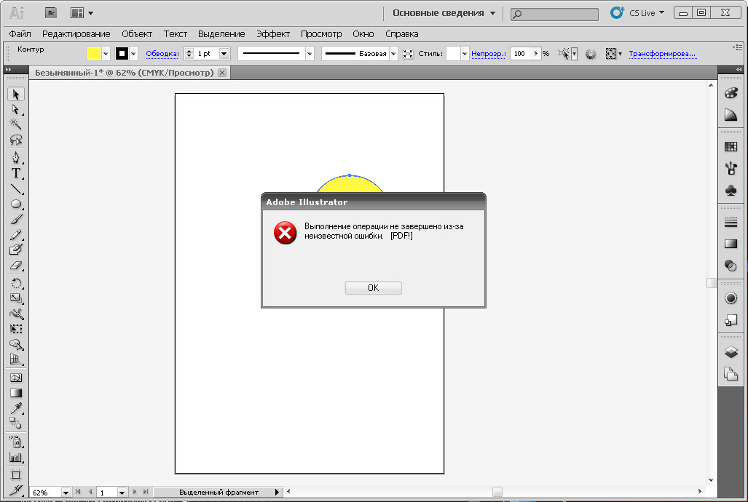Select the Lasso tool

(16, 140)
